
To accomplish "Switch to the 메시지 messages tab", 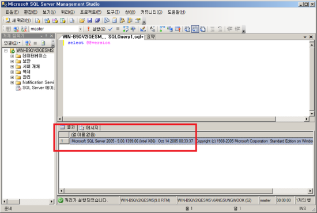I will point(89,127).
